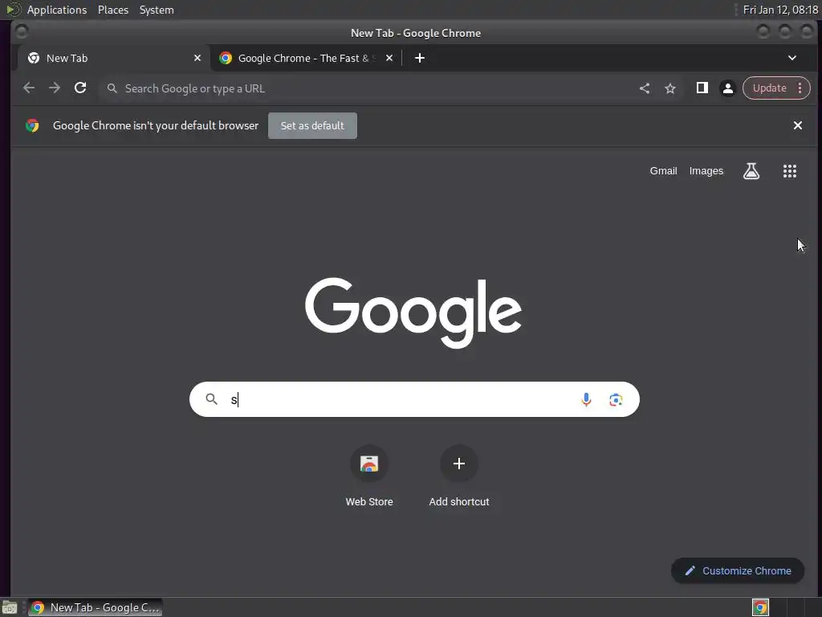Click Customize Chrome button
Image resolution: width=822 pixels, height=617 pixels.
point(738,571)
